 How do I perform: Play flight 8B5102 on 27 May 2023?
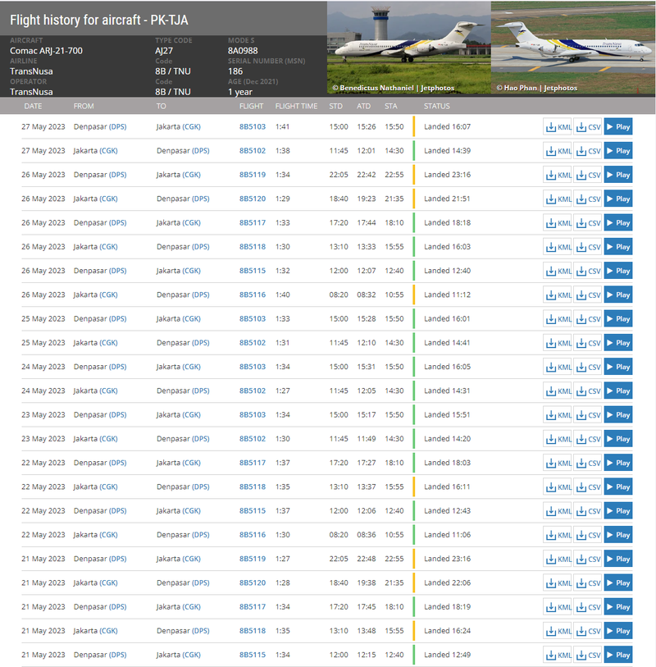click(618, 151)
